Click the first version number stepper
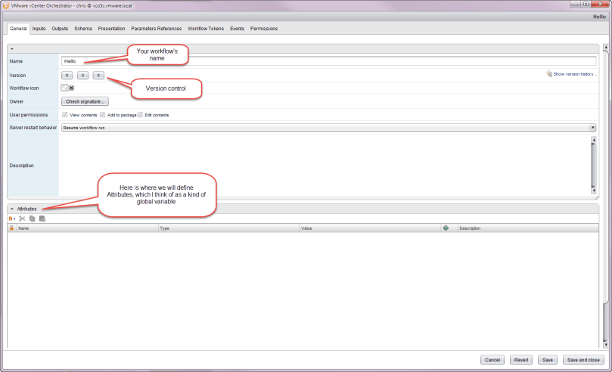The height and width of the screenshot is (372, 612). click(x=67, y=75)
